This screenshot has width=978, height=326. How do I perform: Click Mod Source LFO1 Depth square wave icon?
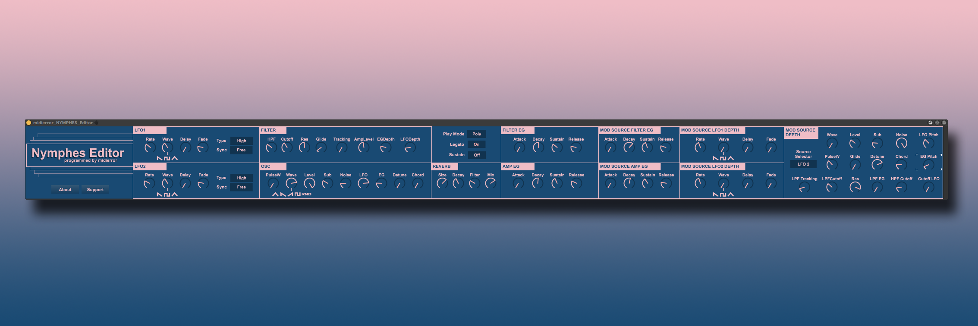[723, 159]
